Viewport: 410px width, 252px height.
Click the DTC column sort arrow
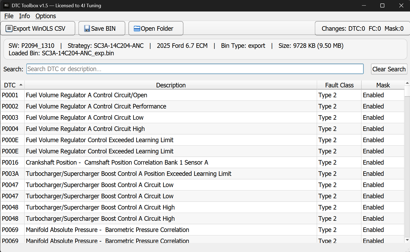pos(21,85)
